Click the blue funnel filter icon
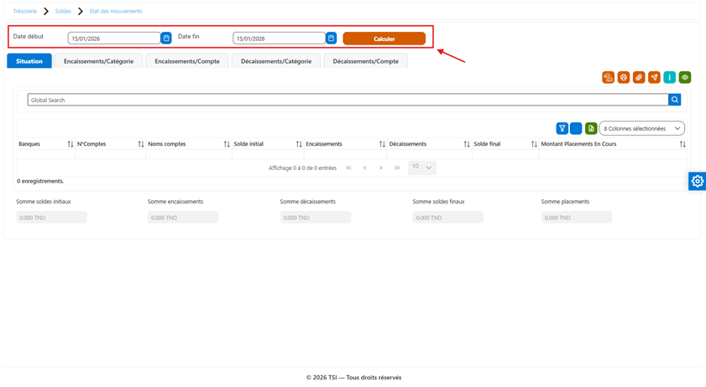 tap(562, 128)
